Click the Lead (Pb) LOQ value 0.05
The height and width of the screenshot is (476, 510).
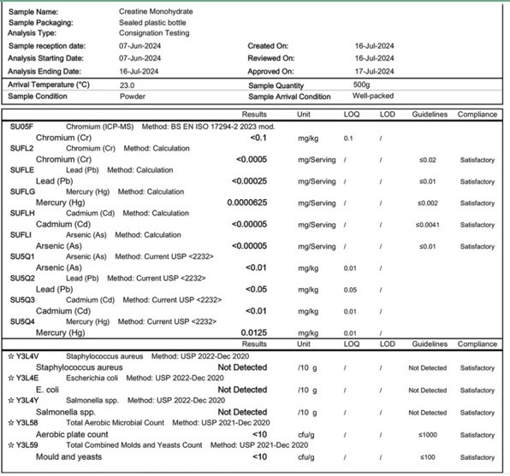[x=350, y=290]
